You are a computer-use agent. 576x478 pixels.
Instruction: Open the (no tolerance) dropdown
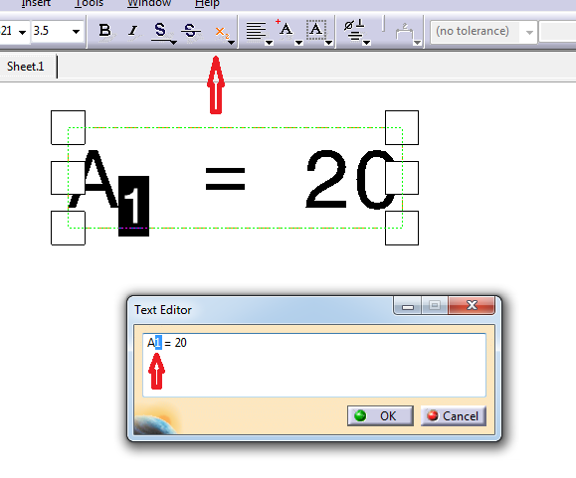click(529, 32)
